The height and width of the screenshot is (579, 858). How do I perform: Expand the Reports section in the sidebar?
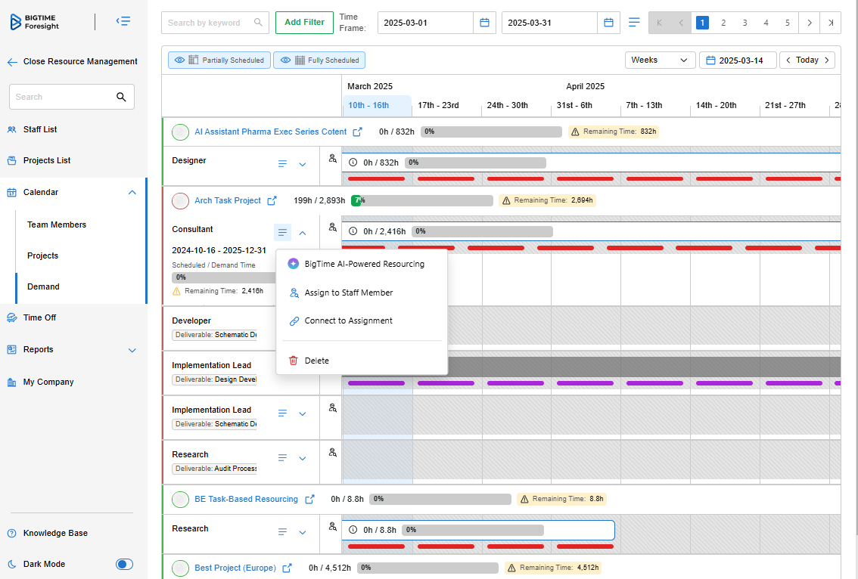(x=132, y=350)
